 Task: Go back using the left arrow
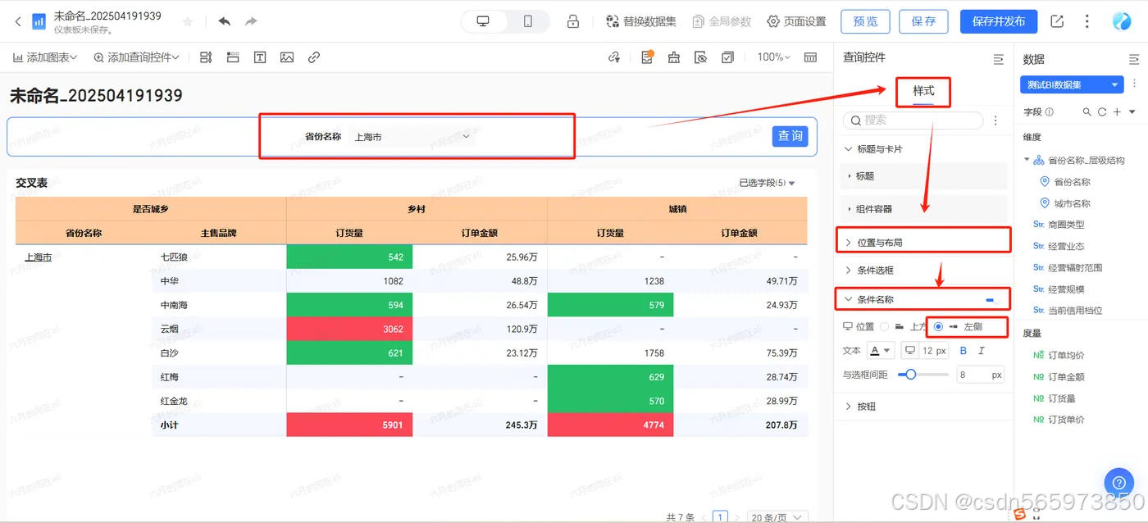18,22
